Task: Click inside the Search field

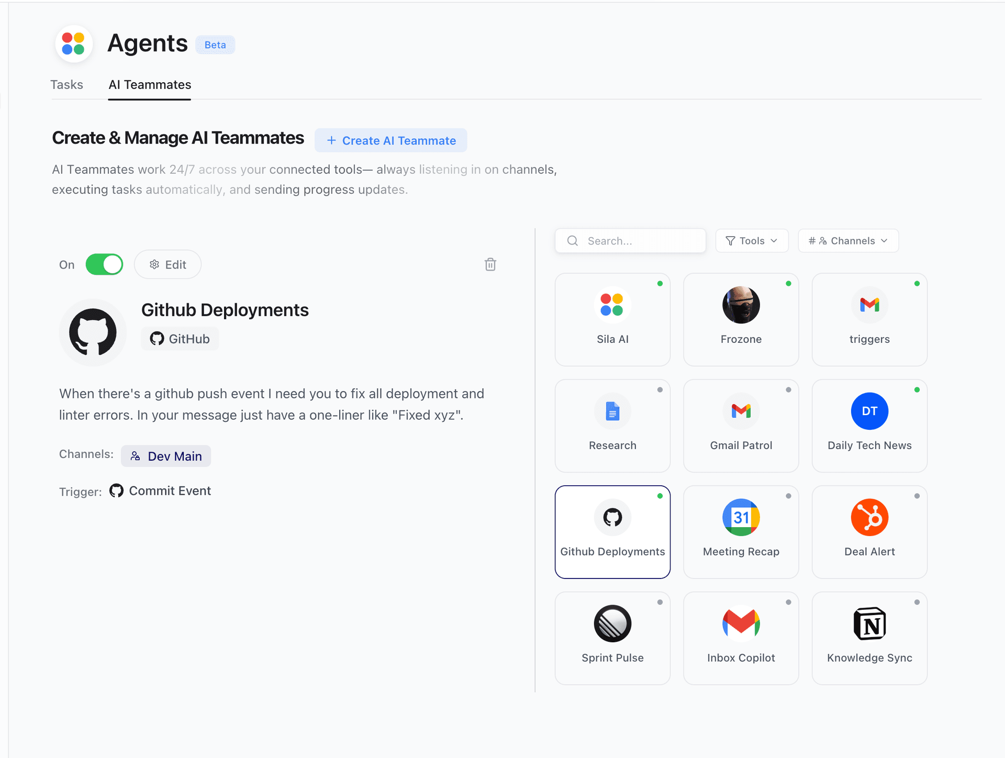Action: tap(630, 240)
